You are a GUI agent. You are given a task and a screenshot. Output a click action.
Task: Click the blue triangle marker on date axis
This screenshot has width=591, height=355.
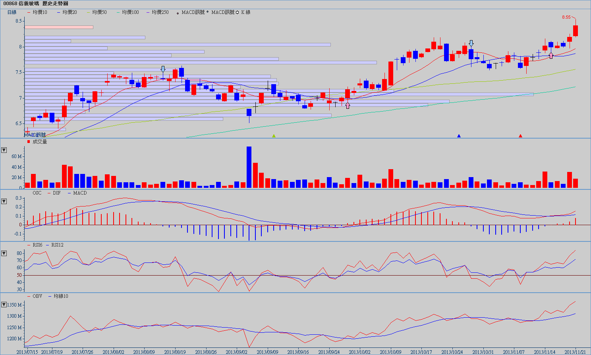tap(459, 136)
